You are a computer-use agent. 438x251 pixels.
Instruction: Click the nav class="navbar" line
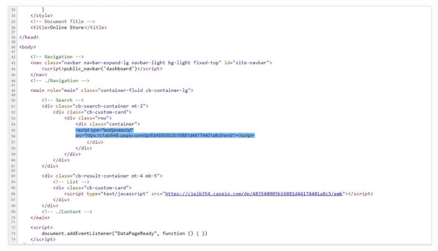point(151,63)
